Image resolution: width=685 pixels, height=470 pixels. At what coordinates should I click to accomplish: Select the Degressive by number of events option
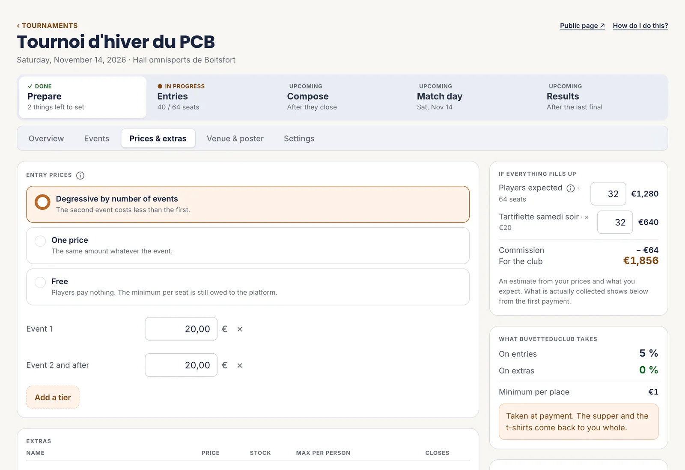tap(248, 204)
